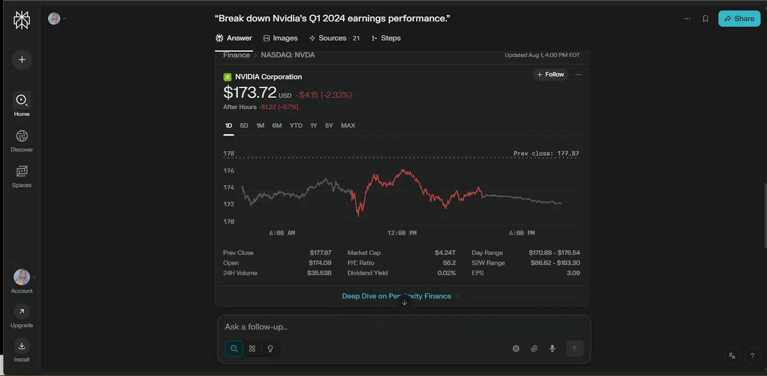The width and height of the screenshot is (767, 376).
Task: Open Deep Dive on Perplexity Finance link
Action: coord(401,296)
